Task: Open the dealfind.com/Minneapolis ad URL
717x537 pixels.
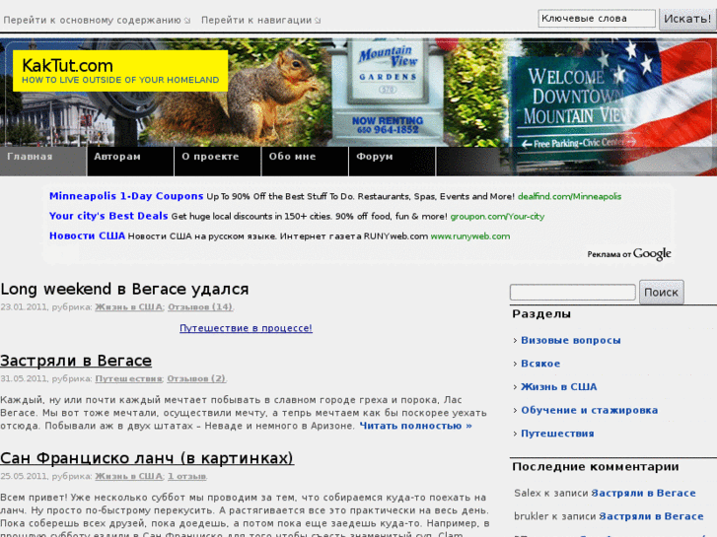Action: (569, 196)
